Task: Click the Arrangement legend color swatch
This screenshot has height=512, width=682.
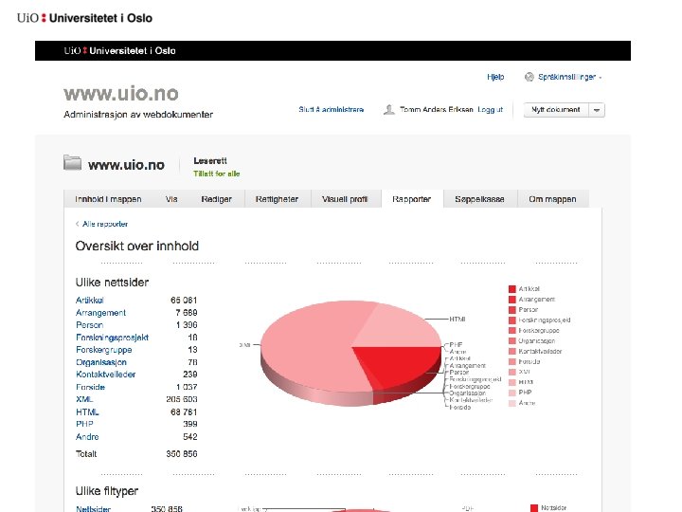Action: pos(511,300)
